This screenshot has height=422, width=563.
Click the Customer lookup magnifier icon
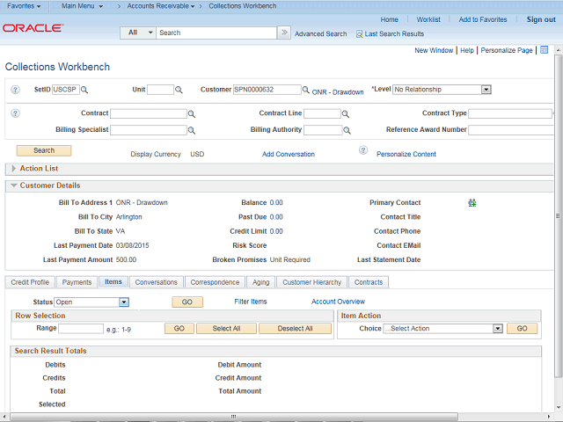pyautogui.click(x=306, y=90)
